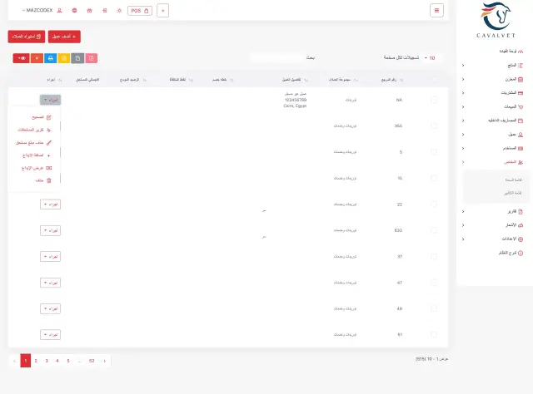Image resolution: width=533 pixels, height=394 pixels.
Task: Go to pagination page 2
Action: (x=36, y=361)
